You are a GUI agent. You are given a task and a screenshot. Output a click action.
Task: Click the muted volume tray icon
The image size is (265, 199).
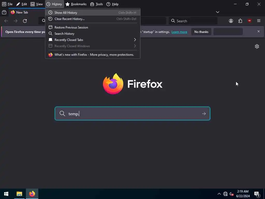231,194
